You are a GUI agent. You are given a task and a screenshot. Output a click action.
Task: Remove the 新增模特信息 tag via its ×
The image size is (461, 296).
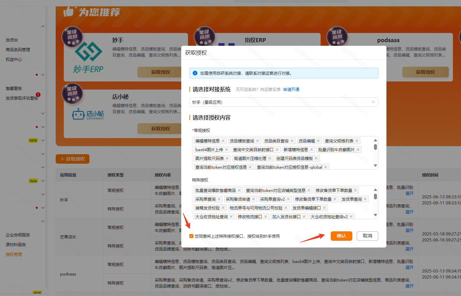click(x=311, y=150)
